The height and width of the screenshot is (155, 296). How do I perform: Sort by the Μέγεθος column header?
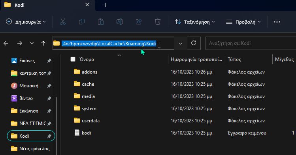[x=284, y=59]
